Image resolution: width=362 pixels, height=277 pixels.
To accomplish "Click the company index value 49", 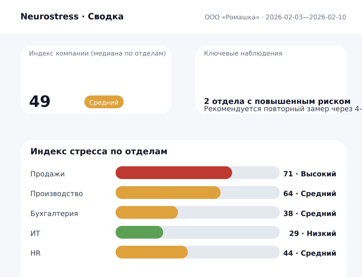I will [40, 101].
